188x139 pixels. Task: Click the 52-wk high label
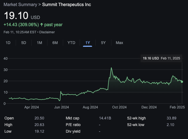(136, 118)
